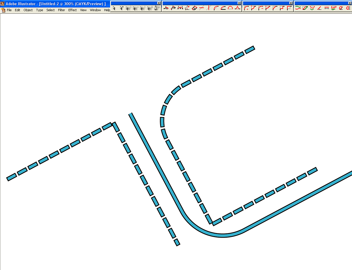Select the round corner tool with plus below

point(246,8)
